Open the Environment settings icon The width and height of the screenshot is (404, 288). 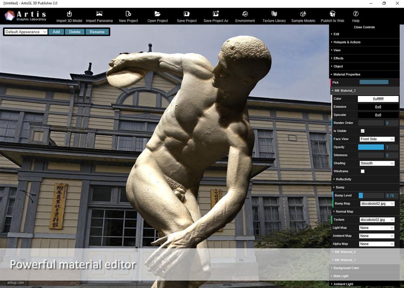[x=245, y=14]
